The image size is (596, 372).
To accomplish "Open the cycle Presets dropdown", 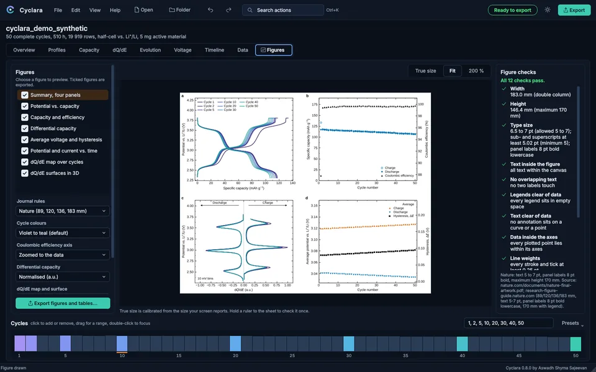I will click(x=572, y=323).
